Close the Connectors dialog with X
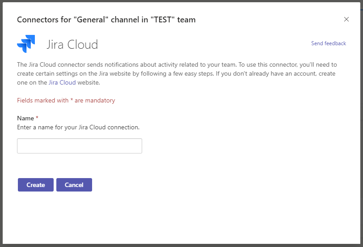The width and height of the screenshot is (363, 247). click(x=346, y=19)
